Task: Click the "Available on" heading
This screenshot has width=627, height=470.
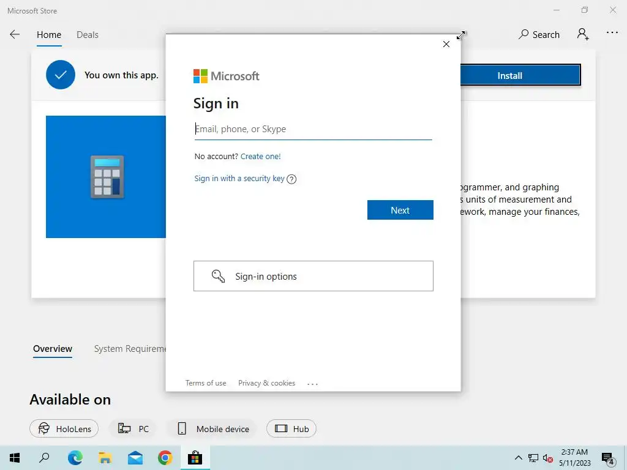Action: click(x=70, y=399)
